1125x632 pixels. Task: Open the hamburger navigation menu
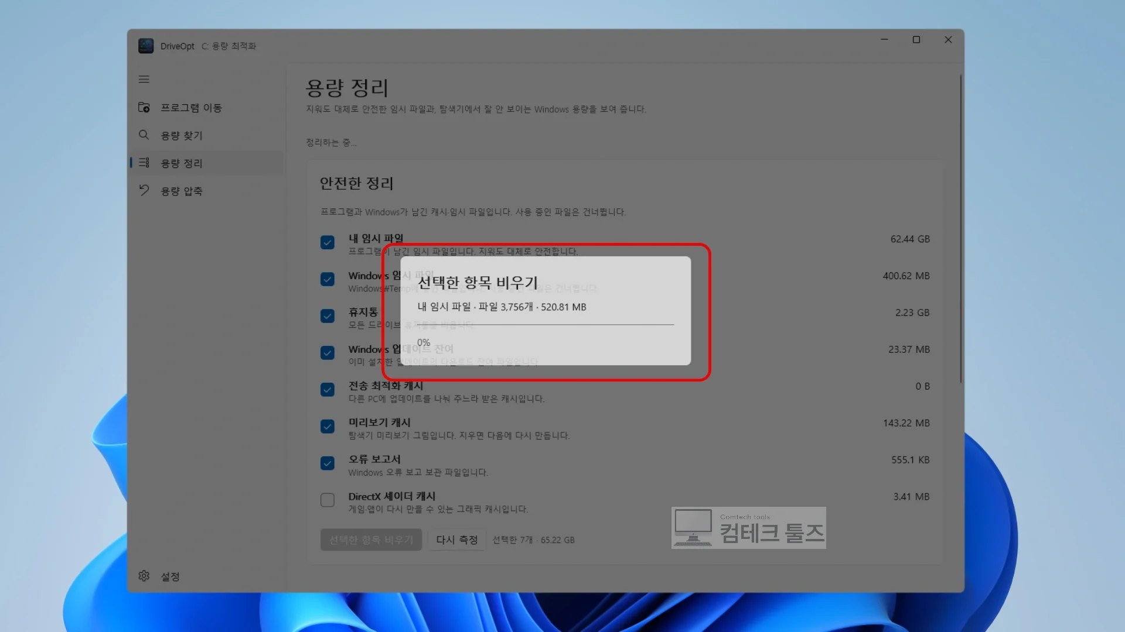(x=144, y=79)
